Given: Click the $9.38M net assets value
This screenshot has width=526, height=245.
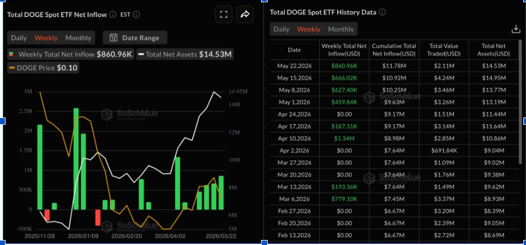Looking at the screenshot, I should (494, 175).
